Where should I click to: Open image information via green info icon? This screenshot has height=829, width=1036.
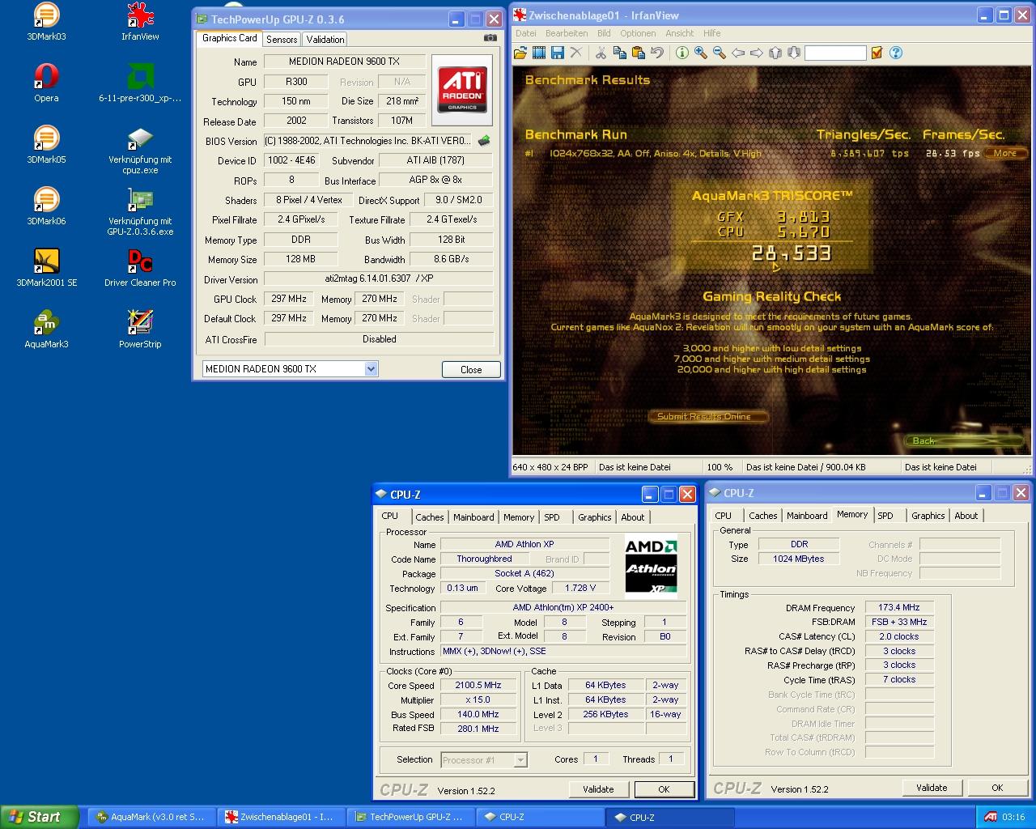click(x=682, y=53)
